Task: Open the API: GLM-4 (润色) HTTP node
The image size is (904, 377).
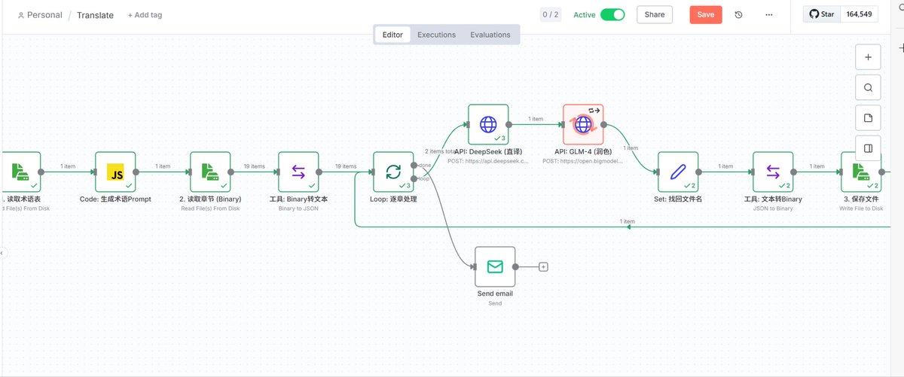Action: tap(583, 124)
